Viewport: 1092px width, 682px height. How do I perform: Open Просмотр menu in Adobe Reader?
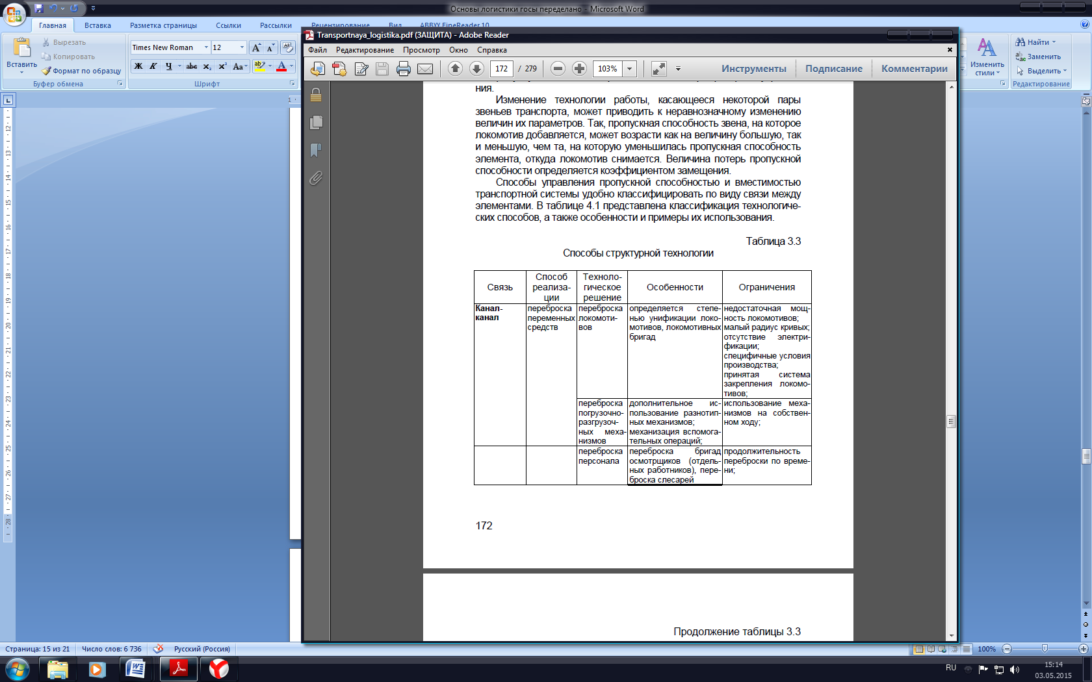point(421,50)
